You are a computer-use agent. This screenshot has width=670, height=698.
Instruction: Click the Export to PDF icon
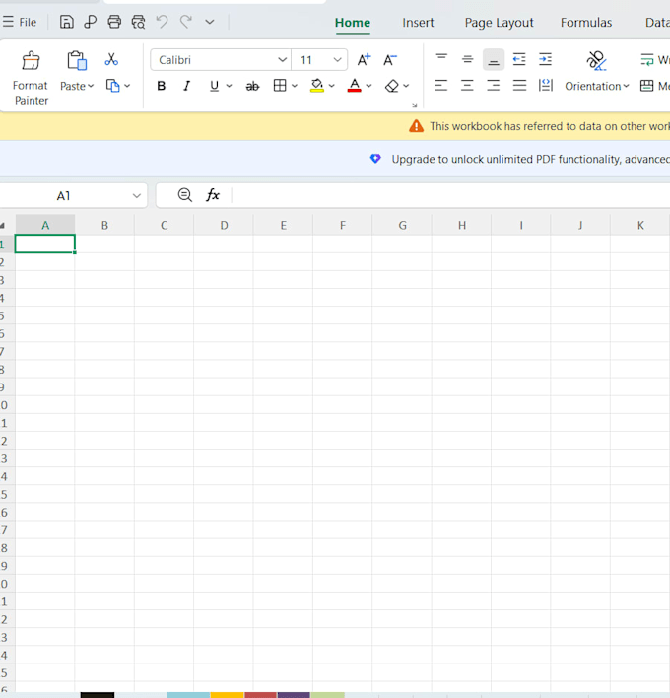(x=91, y=22)
